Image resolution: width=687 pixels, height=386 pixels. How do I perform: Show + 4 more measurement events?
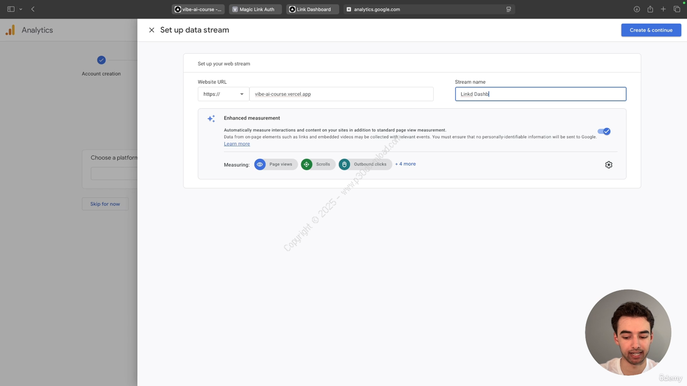point(405,164)
